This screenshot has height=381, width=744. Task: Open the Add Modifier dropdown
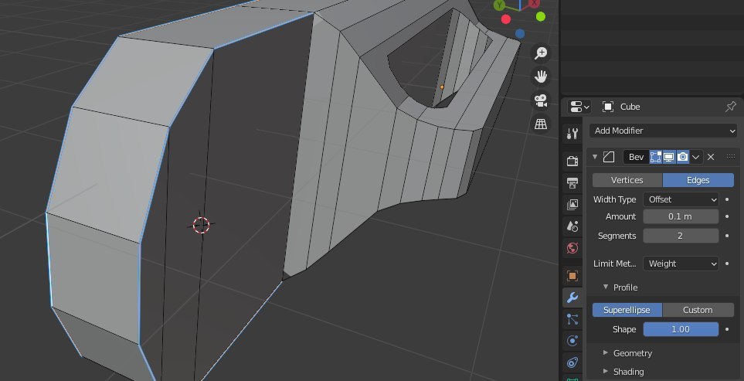point(663,131)
